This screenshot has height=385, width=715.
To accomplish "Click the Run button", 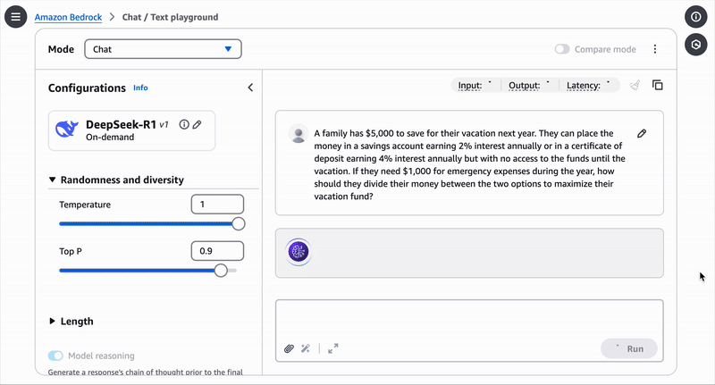I will click(x=629, y=348).
